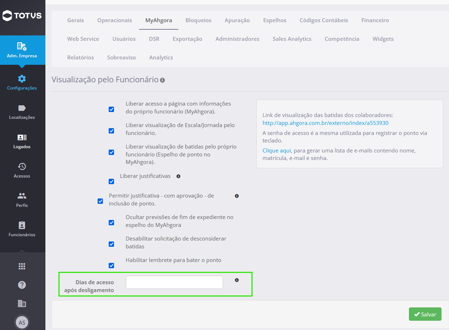Open Funcionários badge icon
The width and height of the screenshot is (449, 330).
pyautogui.click(x=22, y=225)
